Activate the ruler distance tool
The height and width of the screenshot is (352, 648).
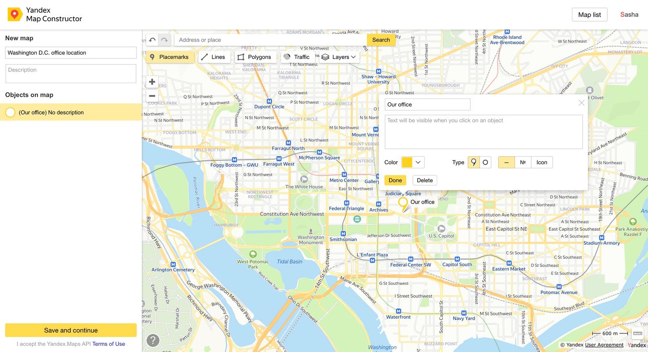click(637, 333)
